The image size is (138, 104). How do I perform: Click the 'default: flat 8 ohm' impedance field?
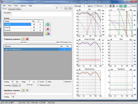[38, 93]
